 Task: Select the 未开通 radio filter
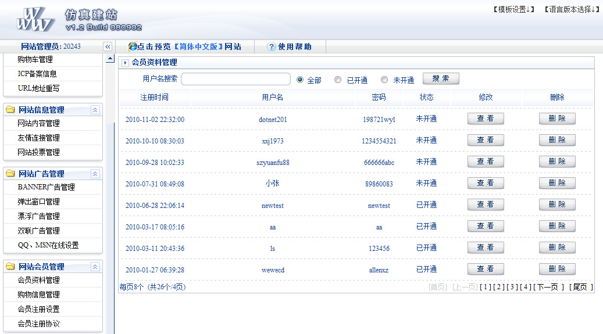384,80
